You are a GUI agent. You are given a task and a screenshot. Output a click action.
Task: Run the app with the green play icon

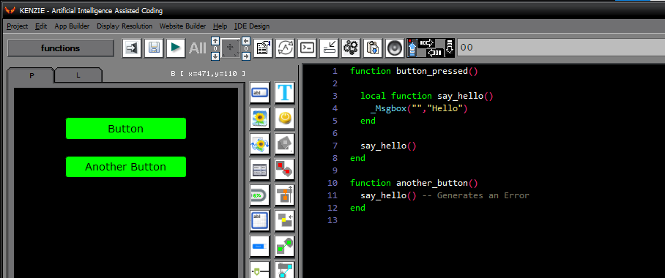[175, 48]
